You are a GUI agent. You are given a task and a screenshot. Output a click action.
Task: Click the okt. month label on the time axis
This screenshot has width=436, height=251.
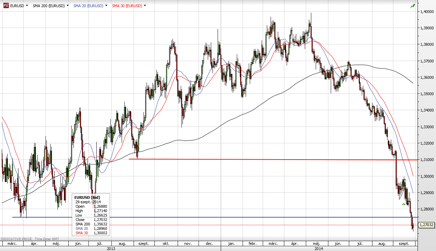point(166,244)
